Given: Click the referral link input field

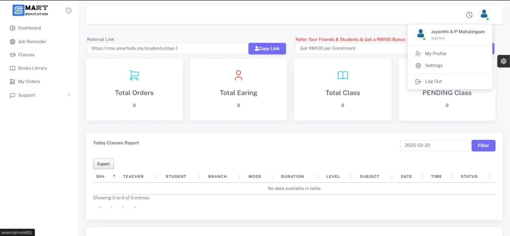Looking at the screenshot, I should (168, 48).
